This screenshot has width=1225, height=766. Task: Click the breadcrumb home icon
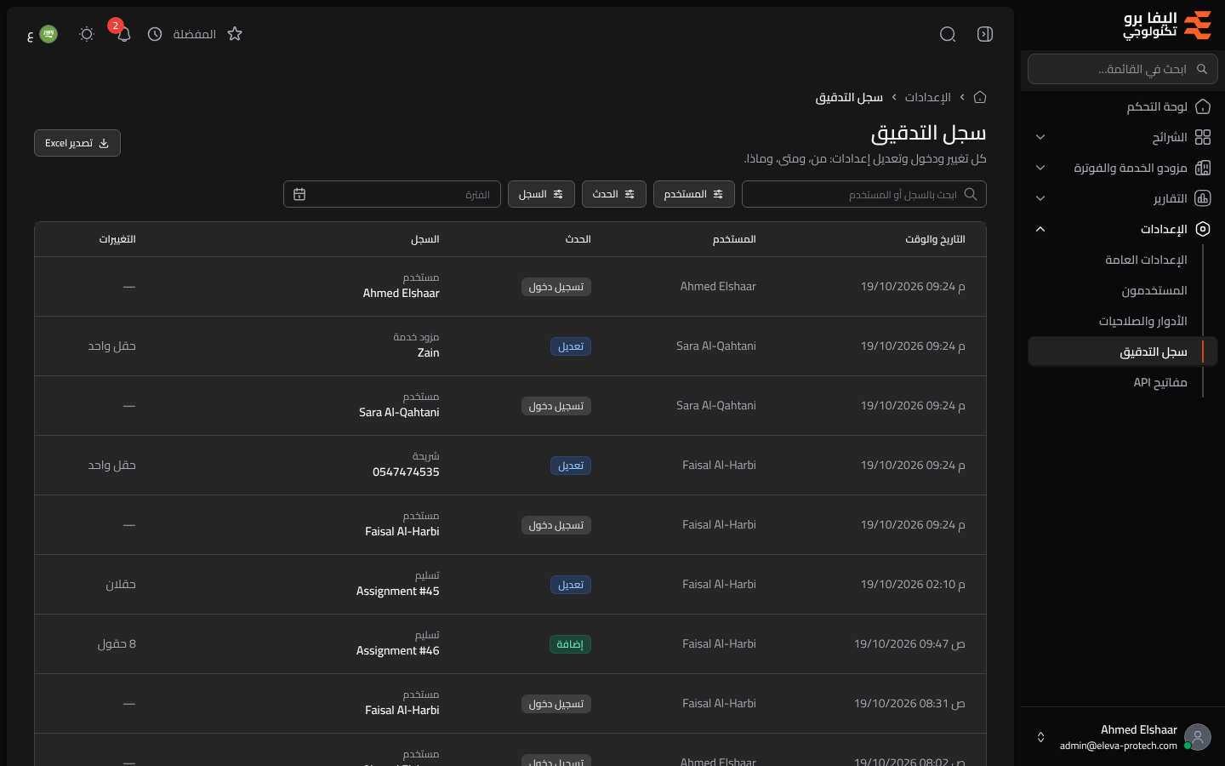click(x=980, y=97)
